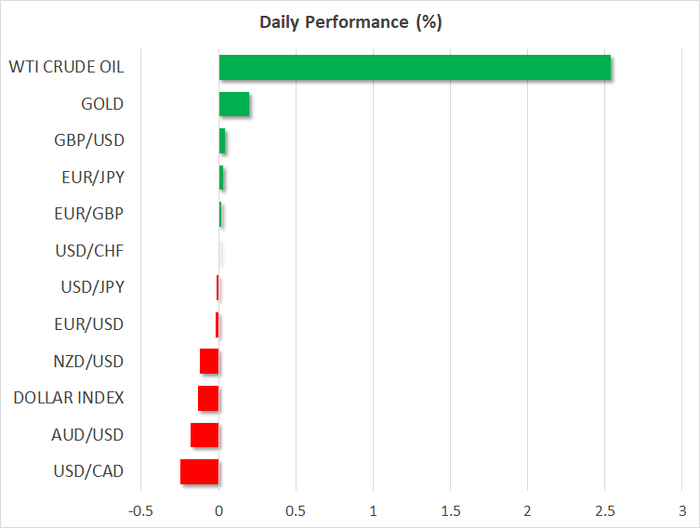Click the GBP/USD green bar
700x528 pixels.
click(222, 141)
